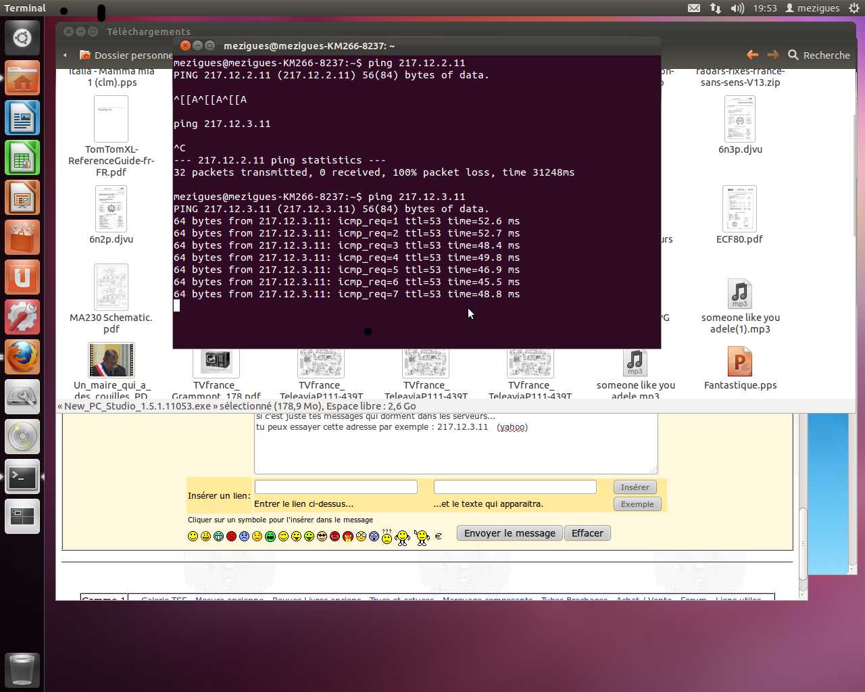Click the path bar left arrow
The image size is (865, 692).
tap(65, 55)
